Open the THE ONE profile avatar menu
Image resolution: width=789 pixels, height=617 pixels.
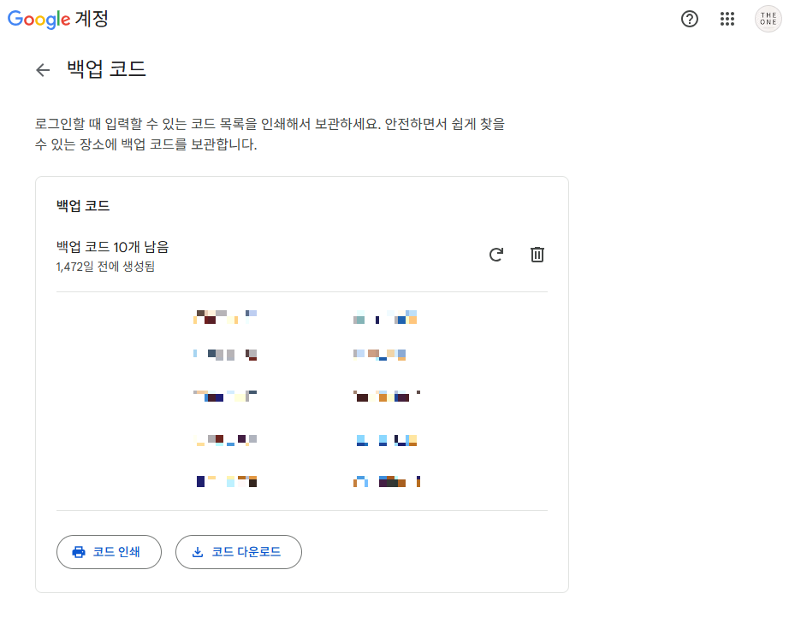[x=767, y=19]
